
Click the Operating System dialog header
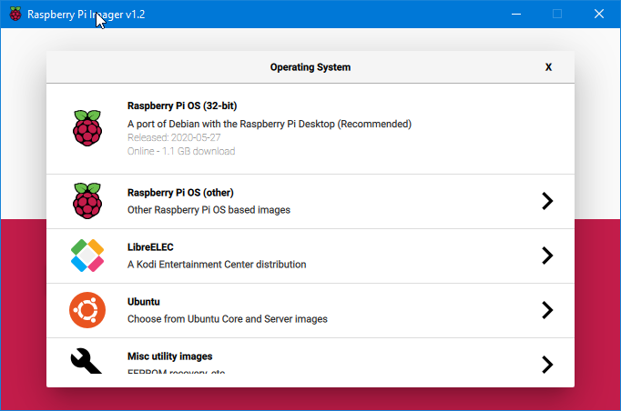click(310, 67)
